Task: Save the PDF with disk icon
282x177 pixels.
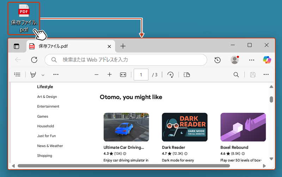Action: [x=253, y=75]
